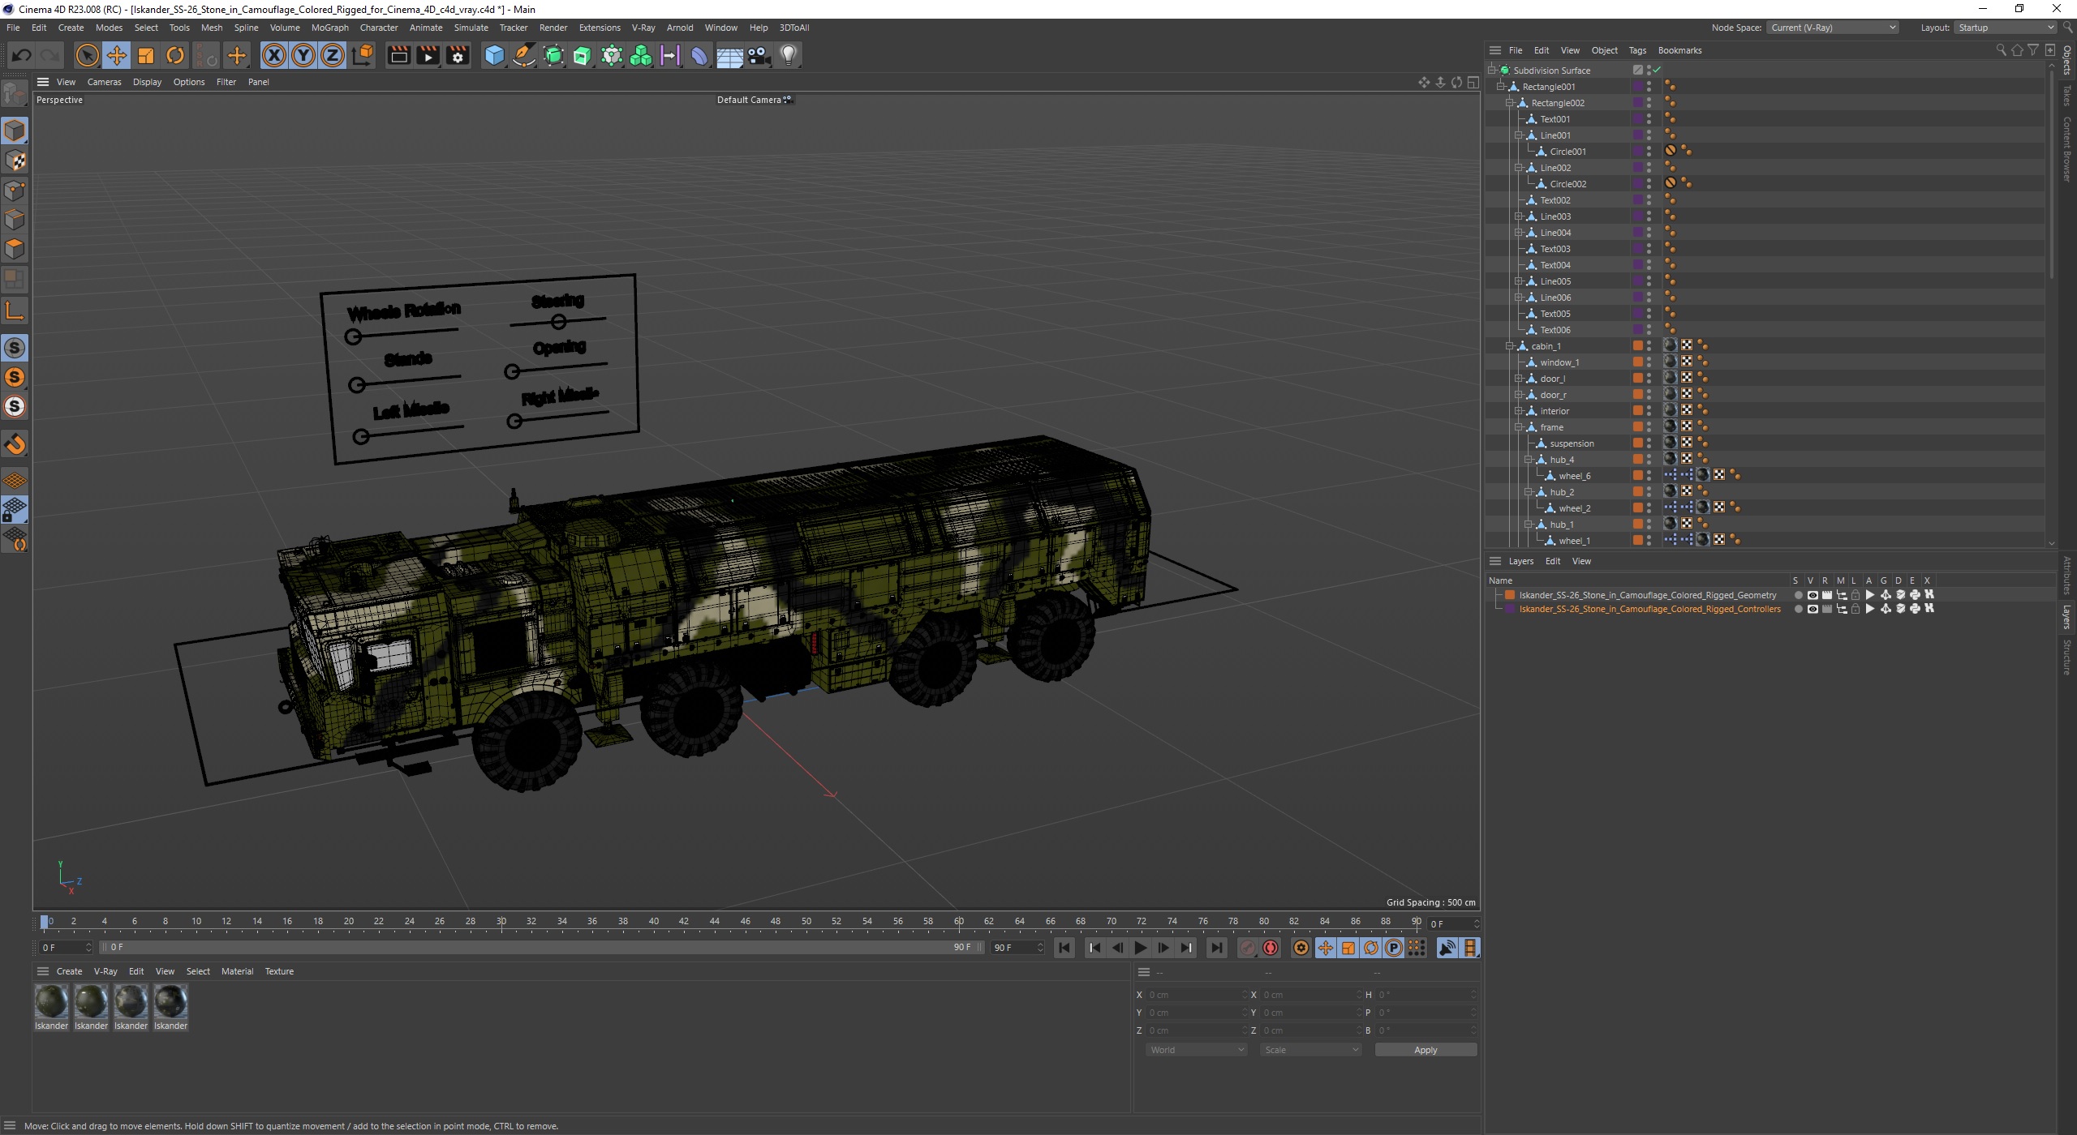Click purple color swatch of Controllers layer
The image size is (2077, 1135).
(x=1510, y=609)
